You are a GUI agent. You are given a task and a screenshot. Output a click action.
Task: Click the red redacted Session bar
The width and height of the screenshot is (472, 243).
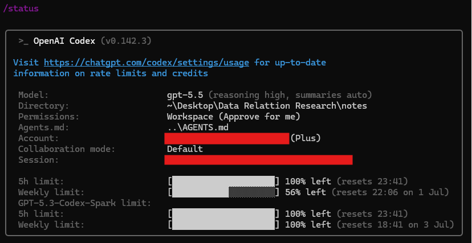point(258,160)
